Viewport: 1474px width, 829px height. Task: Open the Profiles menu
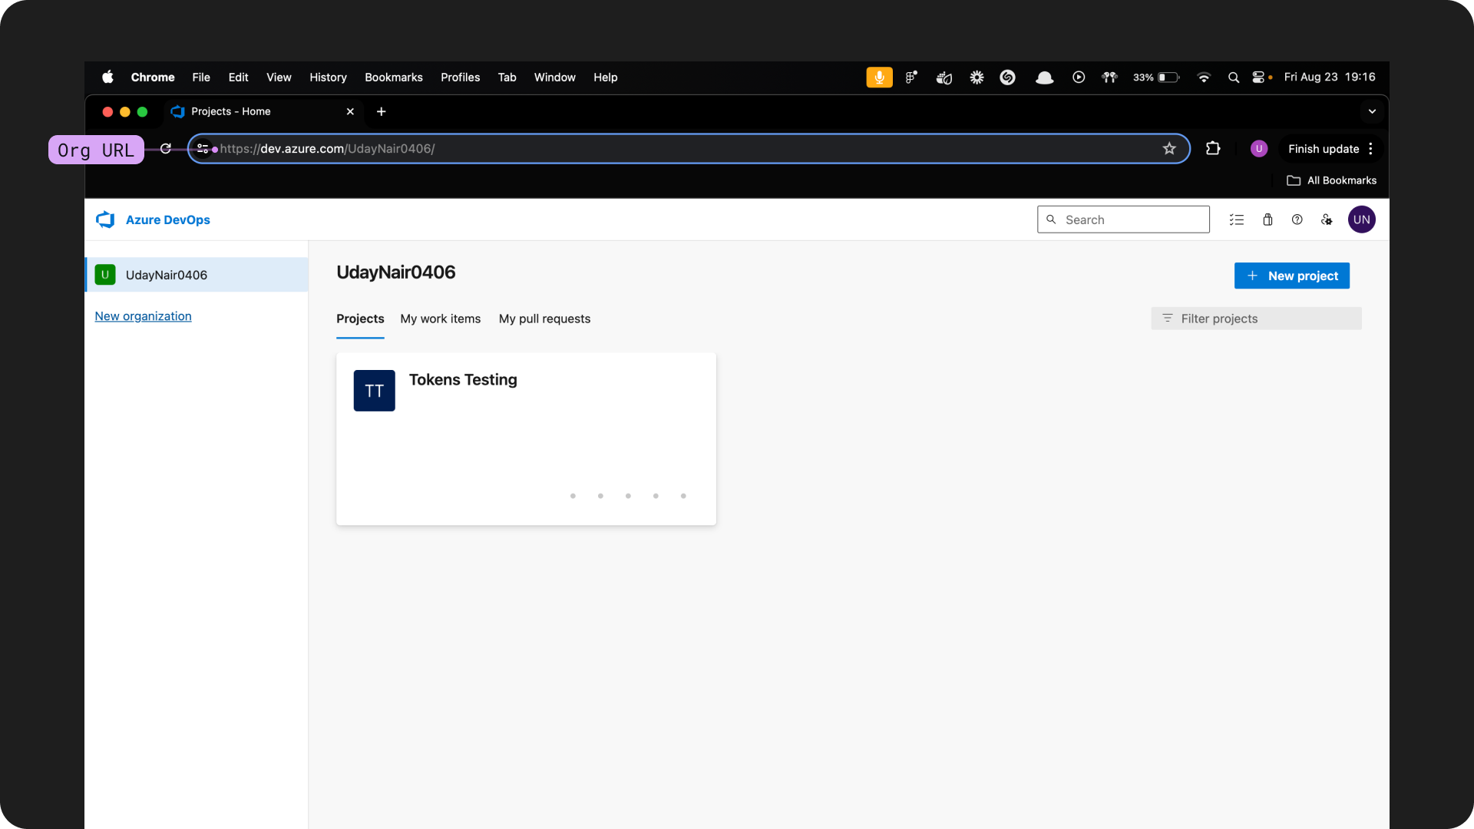[460, 77]
